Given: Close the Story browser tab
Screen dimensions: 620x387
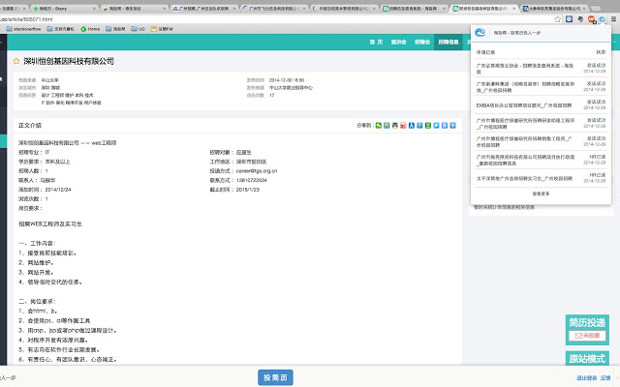Looking at the screenshot, I should tap(94, 9).
